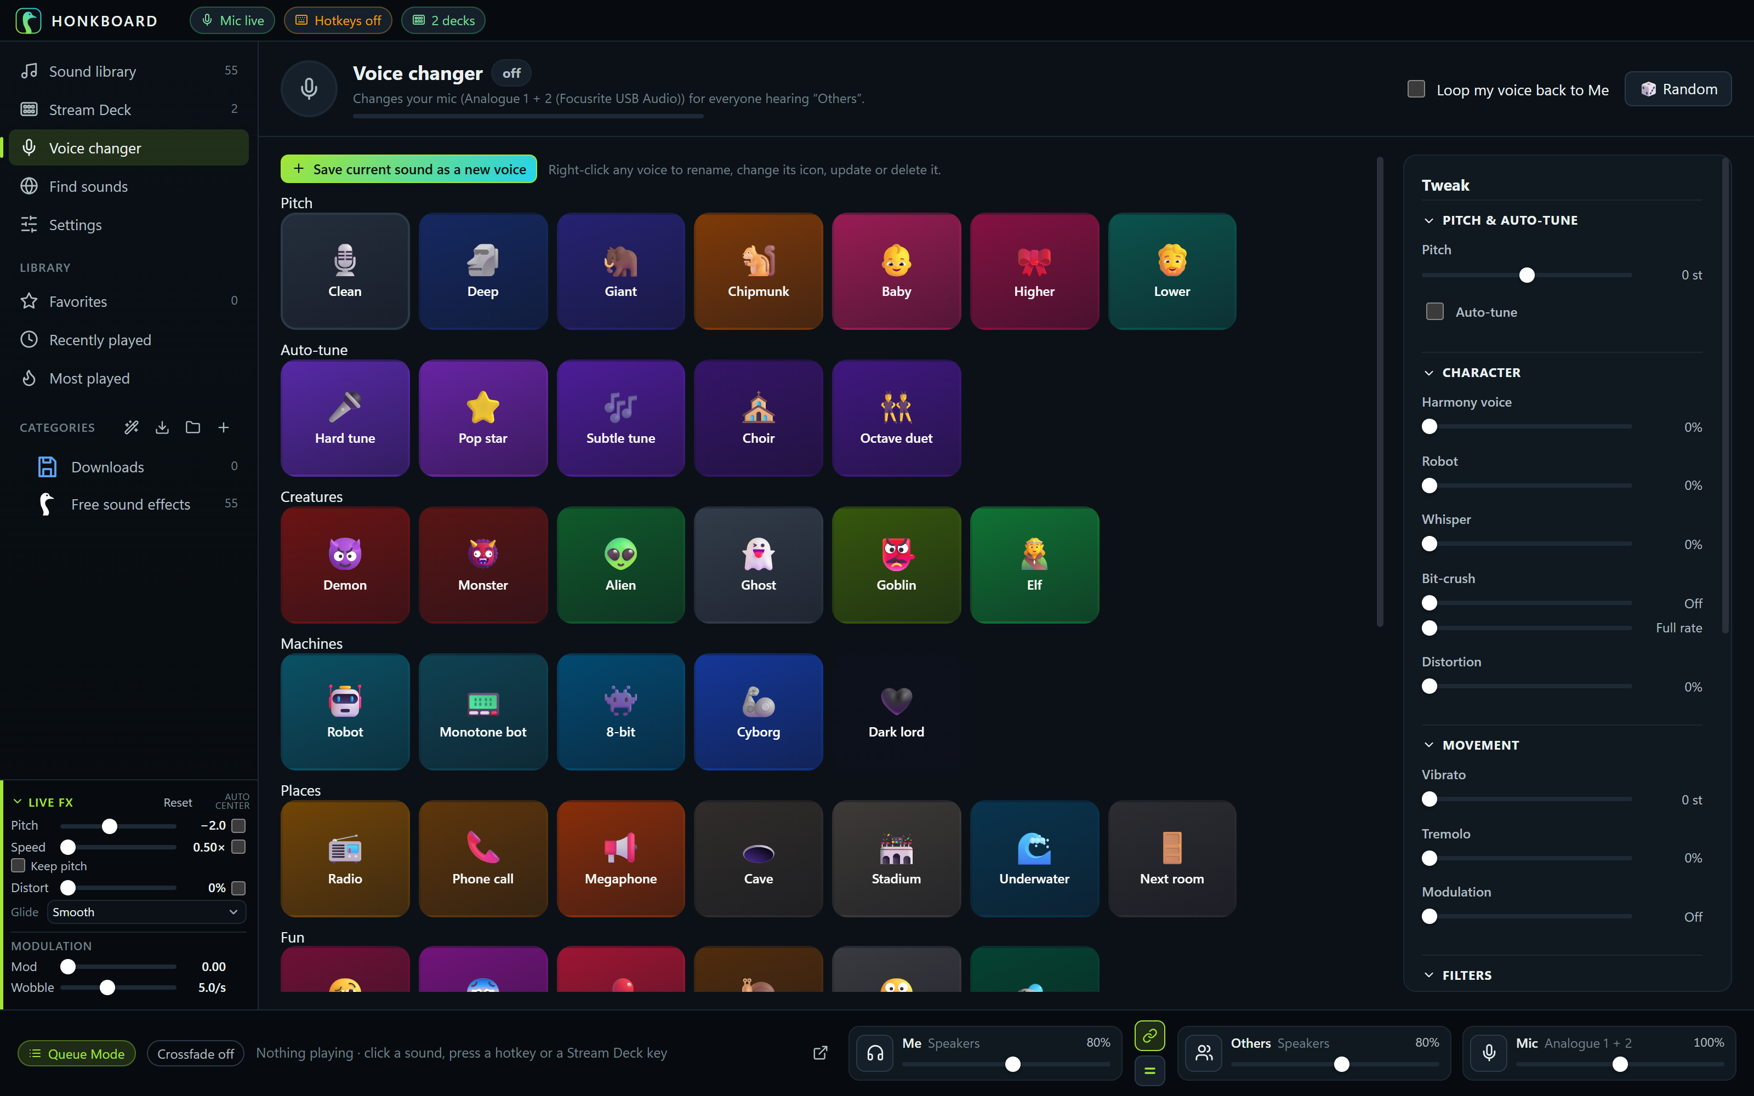Choose the Ghost voice preset
Viewport: 1754px width, 1096px height.
click(758, 564)
